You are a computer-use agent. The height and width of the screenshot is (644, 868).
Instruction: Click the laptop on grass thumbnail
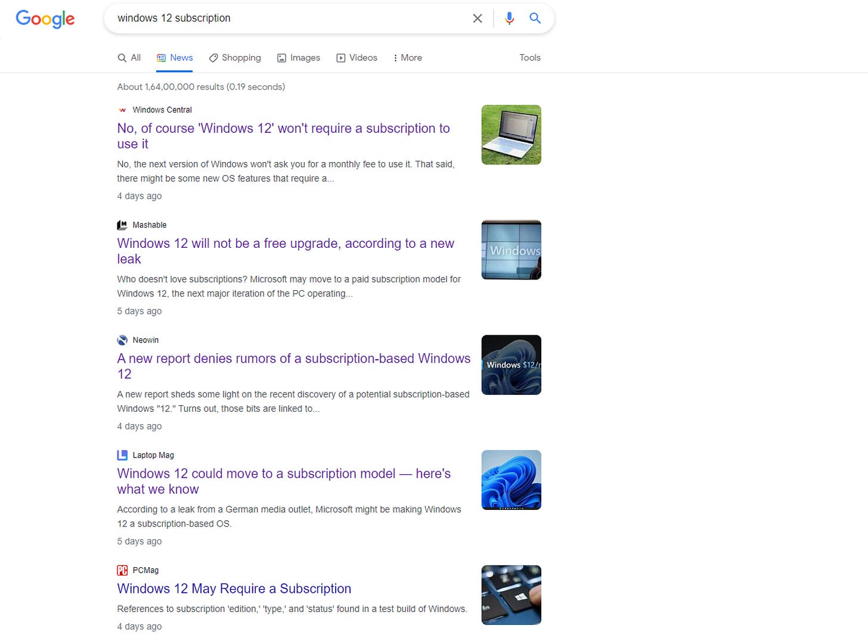pyautogui.click(x=511, y=135)
